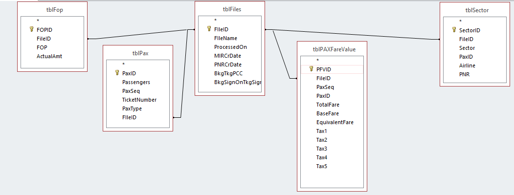Select the tblPAXFareValue table header
Screen dimensions: 514x195
[x=332, y=49]
